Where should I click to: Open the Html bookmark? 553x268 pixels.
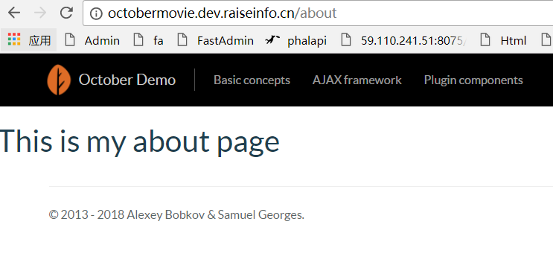tap(504, 40)
